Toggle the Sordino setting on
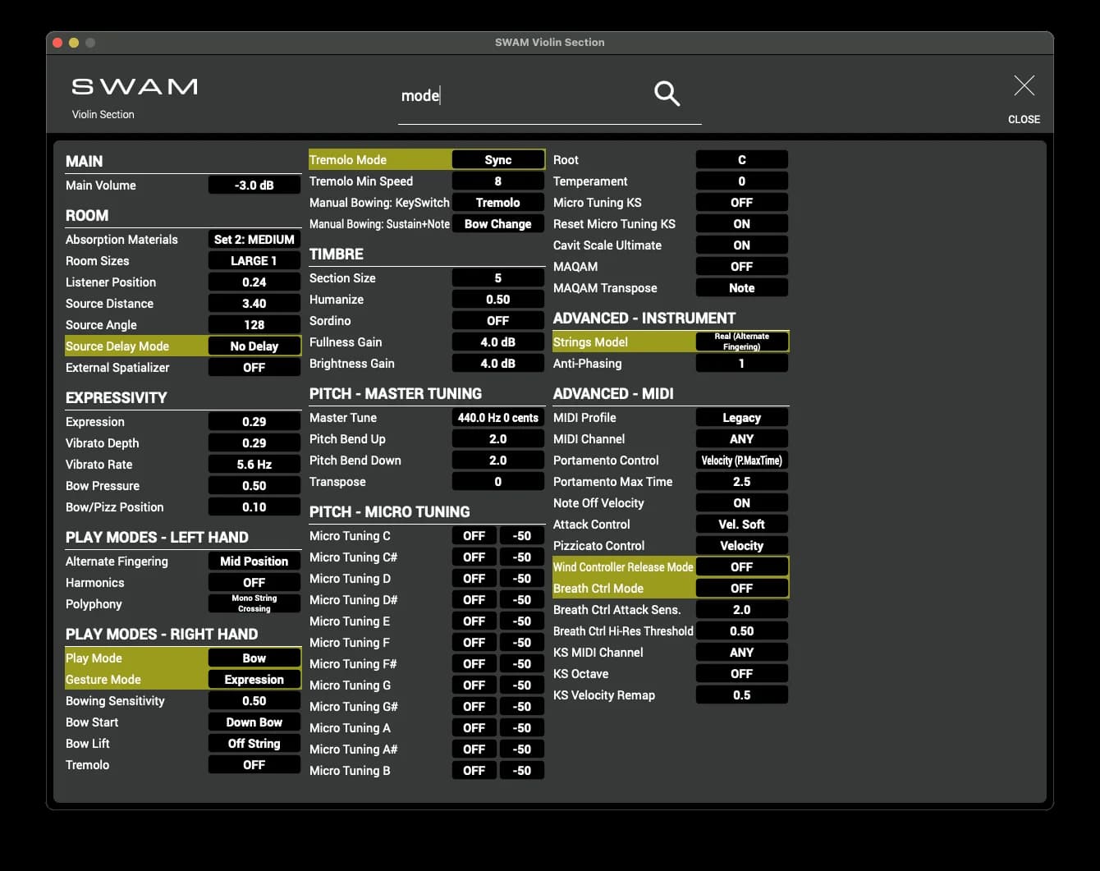Screen dimensions: 1100x871 pyautogui.click(x=497, y=320)
